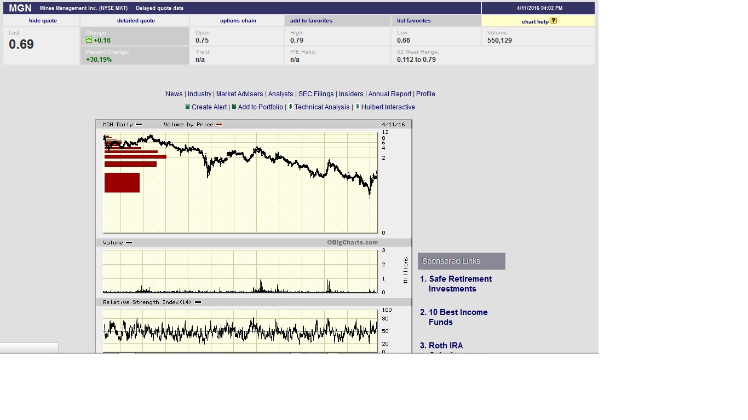Open Safe Retirement Investments sponsored link
This screenshot has height=420, width=748.
click(460, 284)
